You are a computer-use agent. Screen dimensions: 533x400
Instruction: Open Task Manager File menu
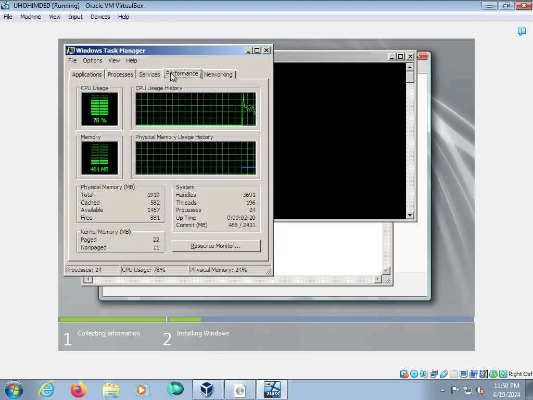pyautogui.click(x=72, y=60)
